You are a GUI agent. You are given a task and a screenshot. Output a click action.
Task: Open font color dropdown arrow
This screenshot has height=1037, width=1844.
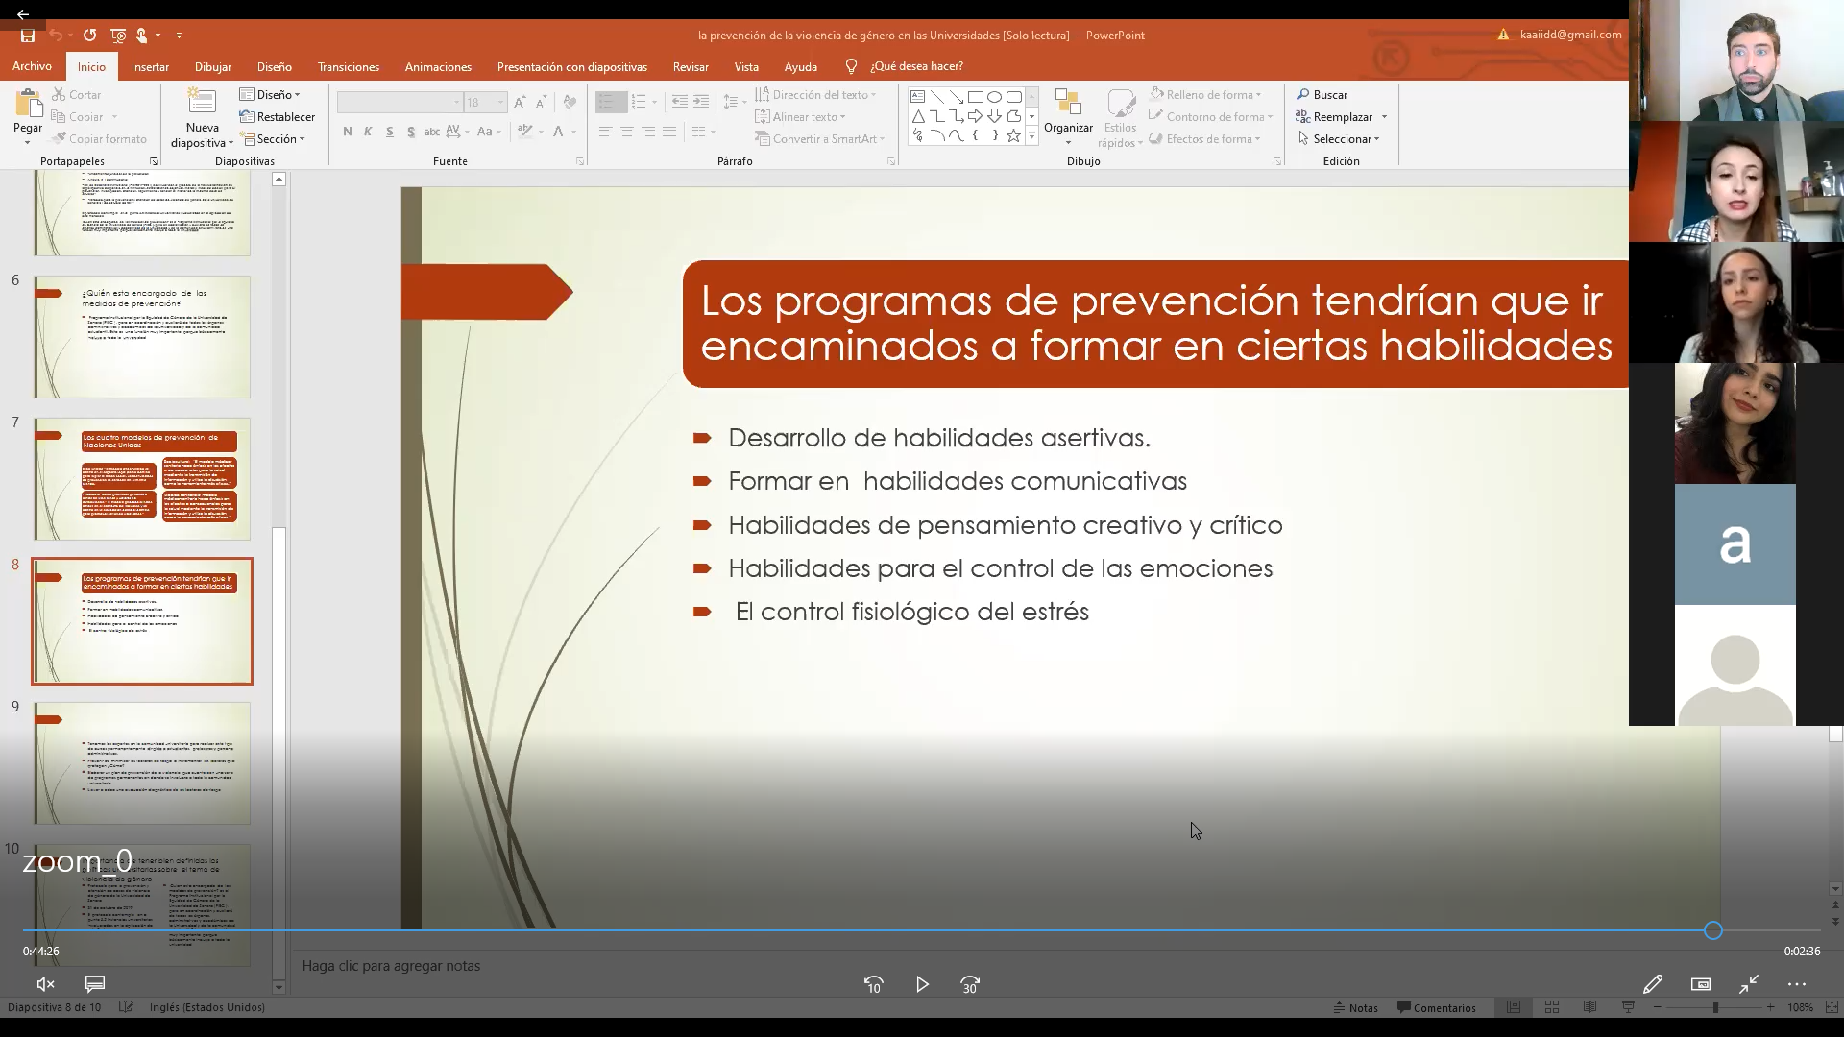574,132
